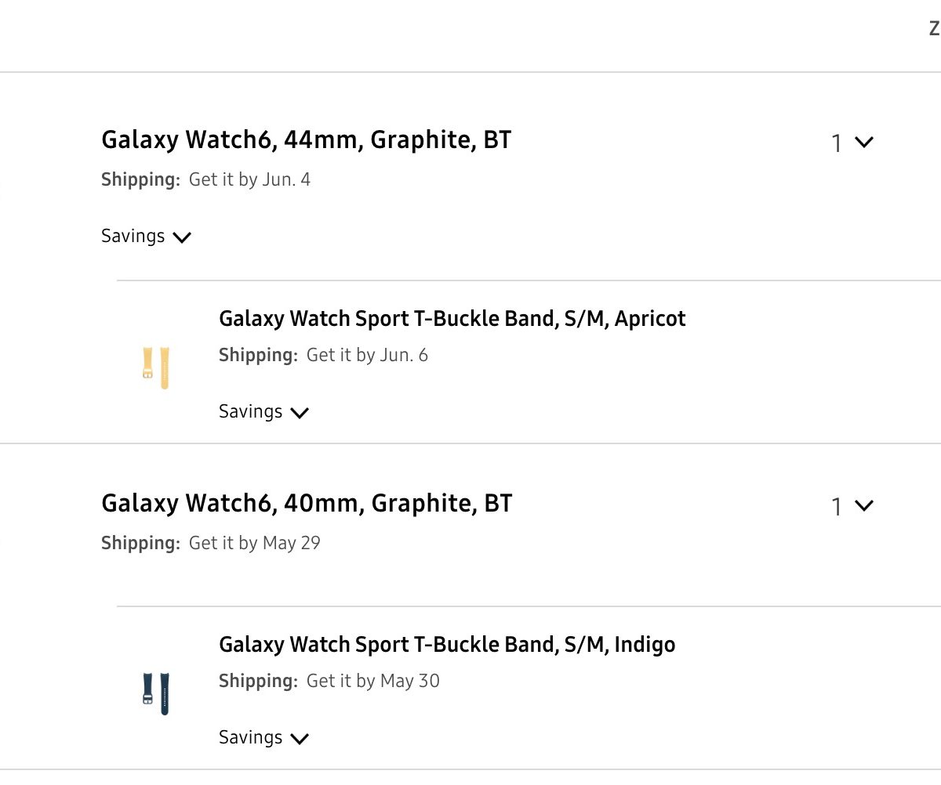The image size is (941, 785).
Task: Click the Shipping label under Indigo band
Action: 258,682
